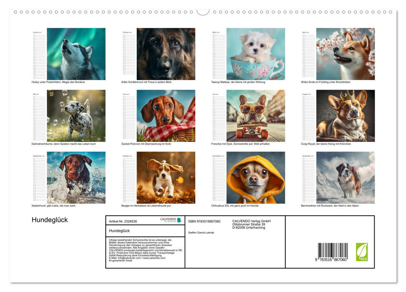Click 'KI-generierter Inhalt' note
The width and height of the screenshot is (406, 292).
click(121, 260)
